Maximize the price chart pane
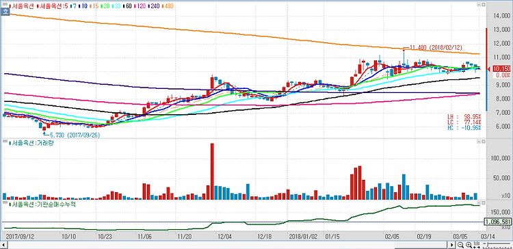 483,5
